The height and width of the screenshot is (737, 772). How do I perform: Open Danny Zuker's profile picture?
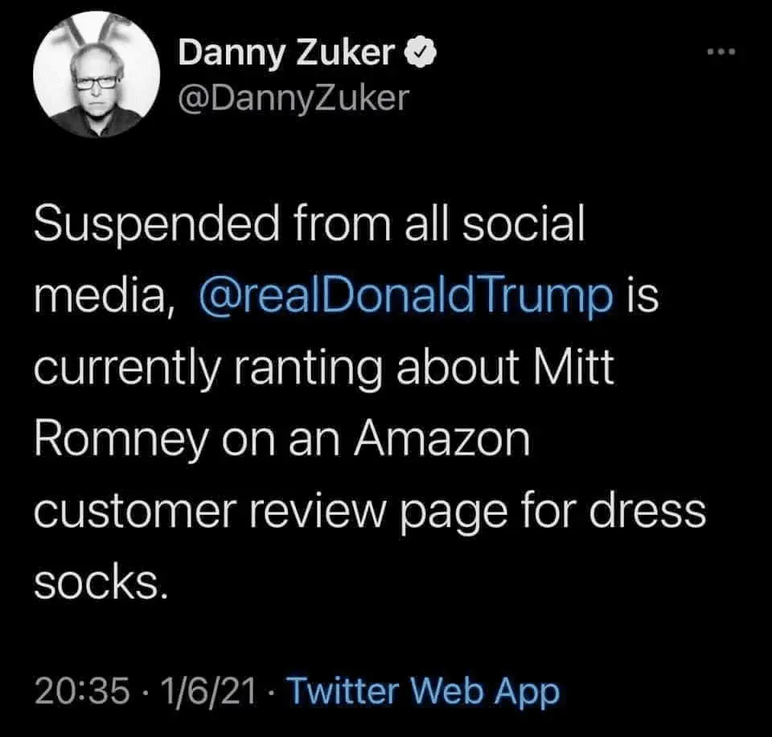(x=97, y=75)
